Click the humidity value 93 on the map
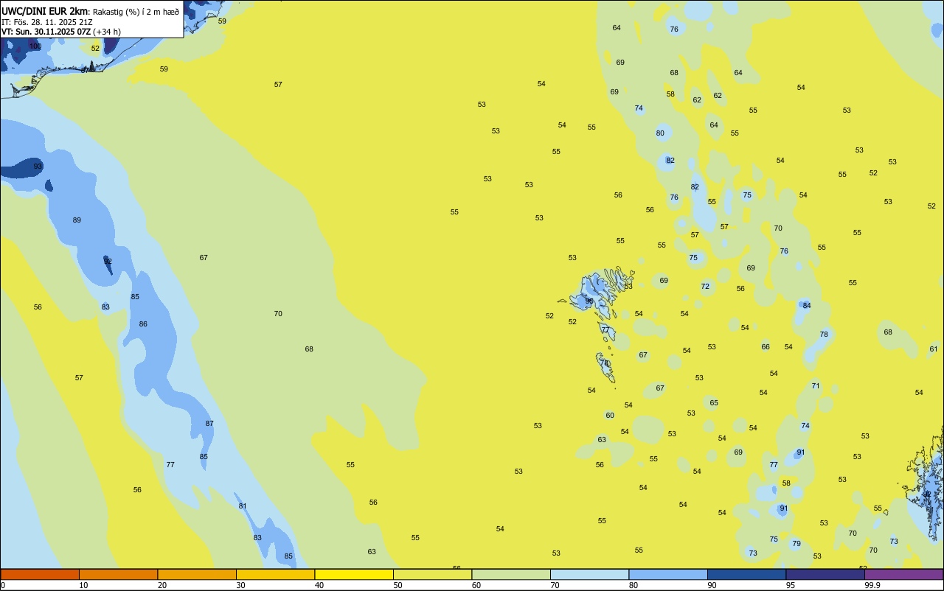The height and width of the screenshot is (591, 944). (x=38, y=167)
